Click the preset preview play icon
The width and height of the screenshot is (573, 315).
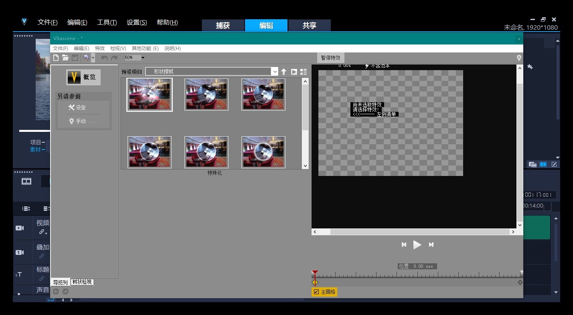point(294,72)
